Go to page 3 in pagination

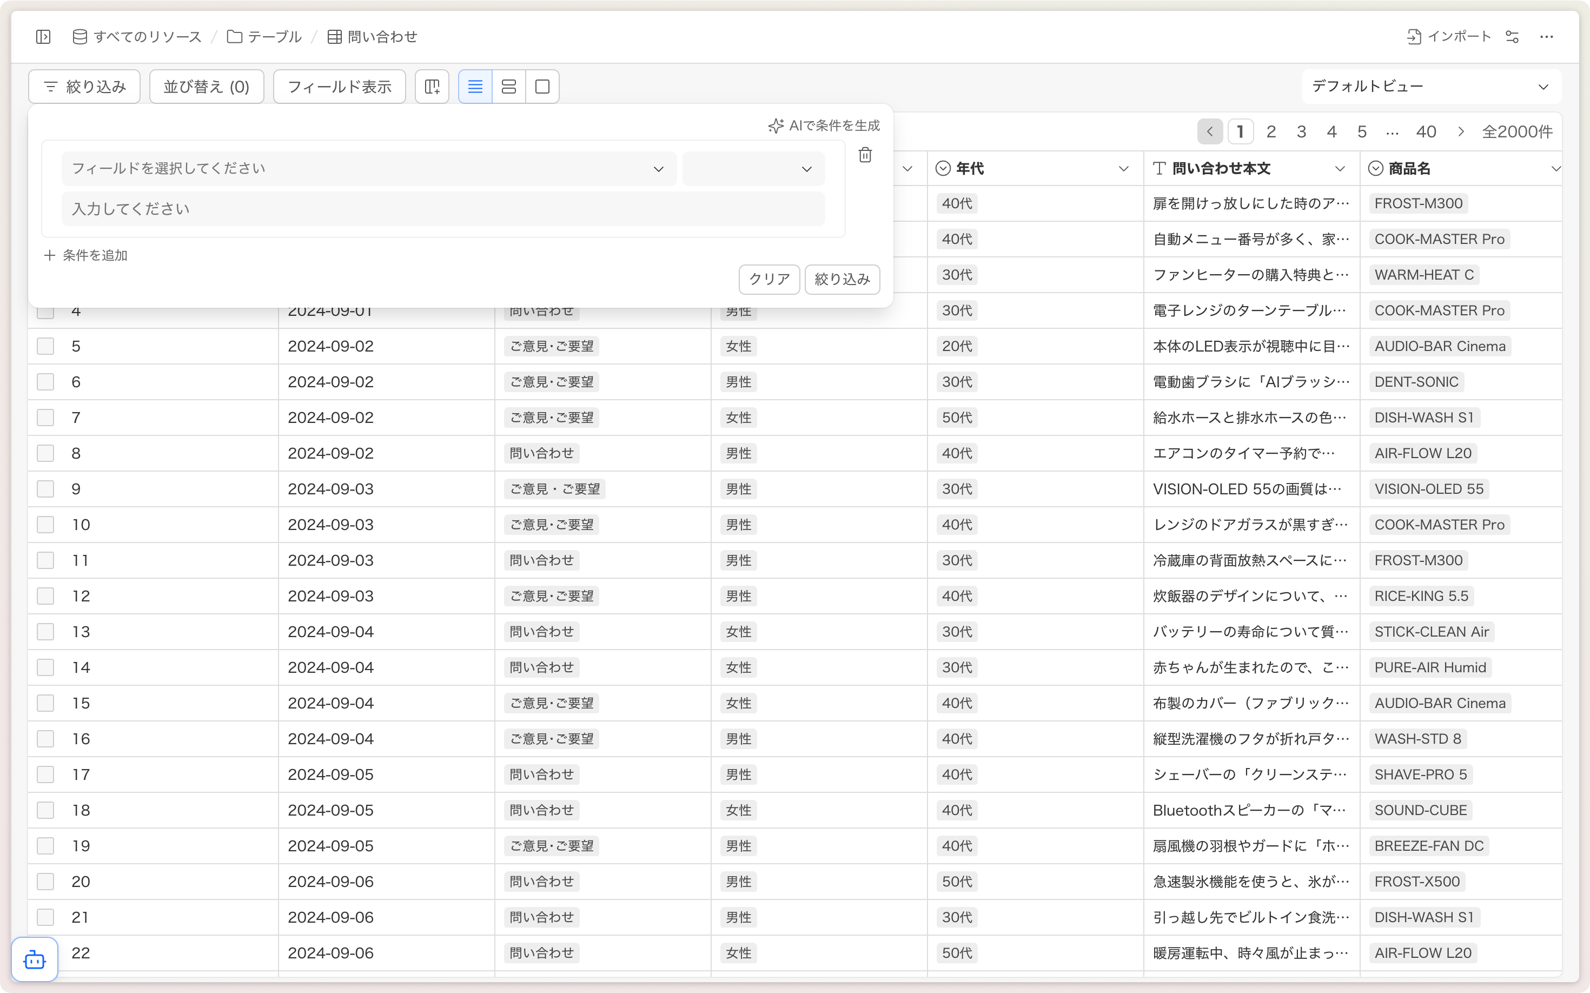tap(1301, 132)
